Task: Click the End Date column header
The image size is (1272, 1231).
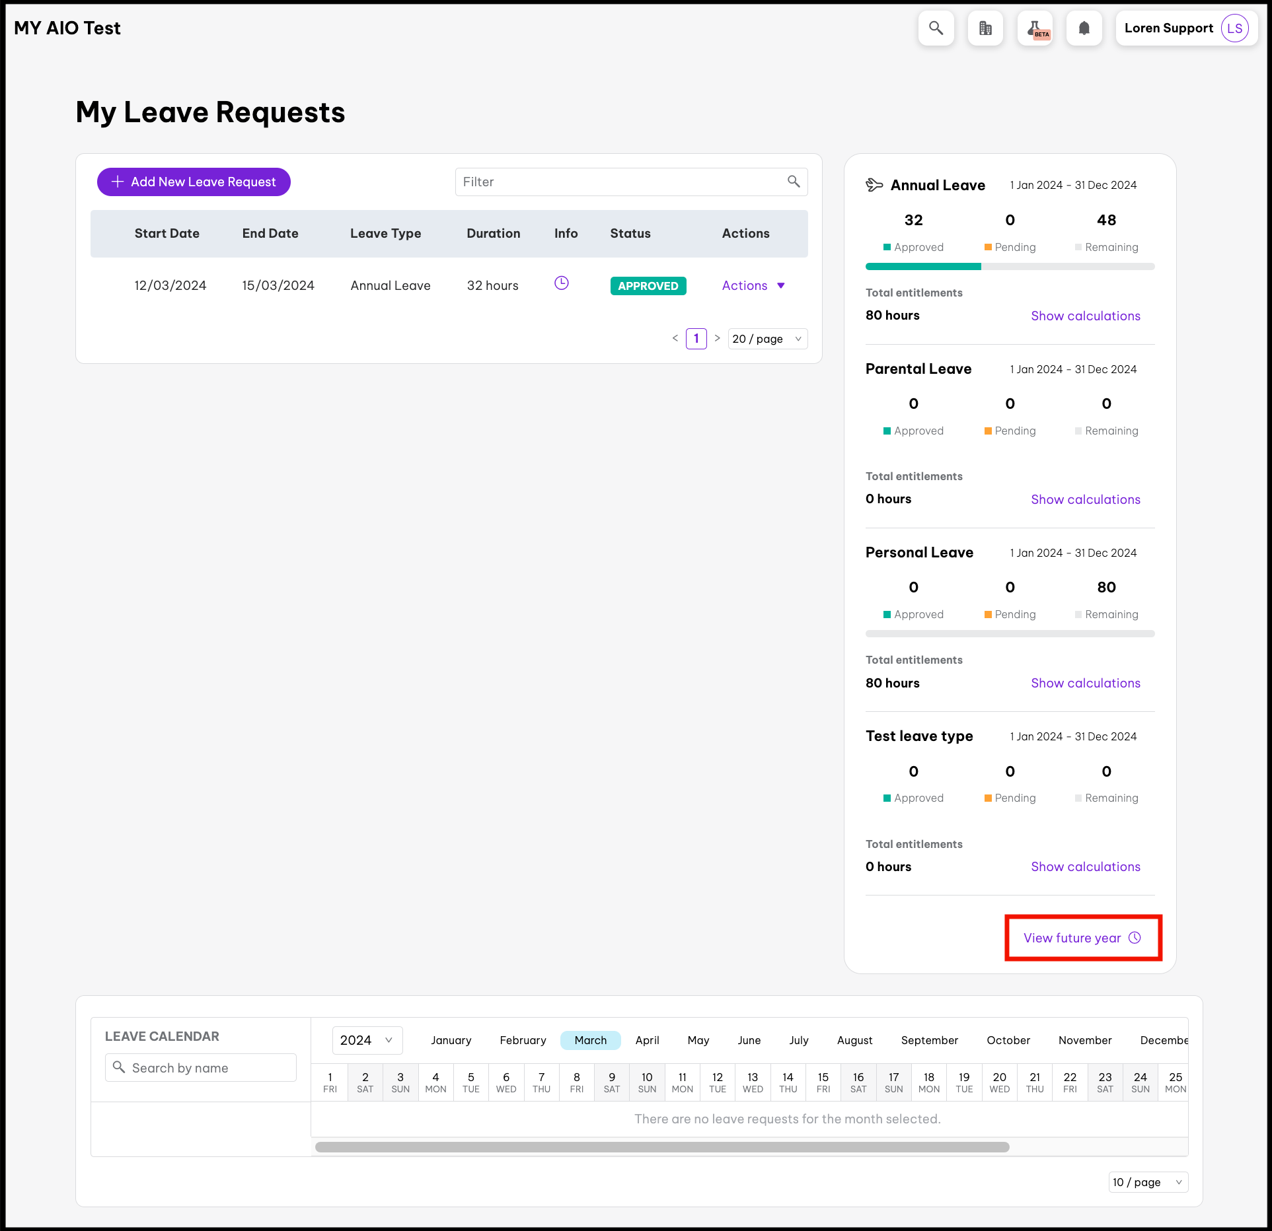Action: [x=270, y=233]
